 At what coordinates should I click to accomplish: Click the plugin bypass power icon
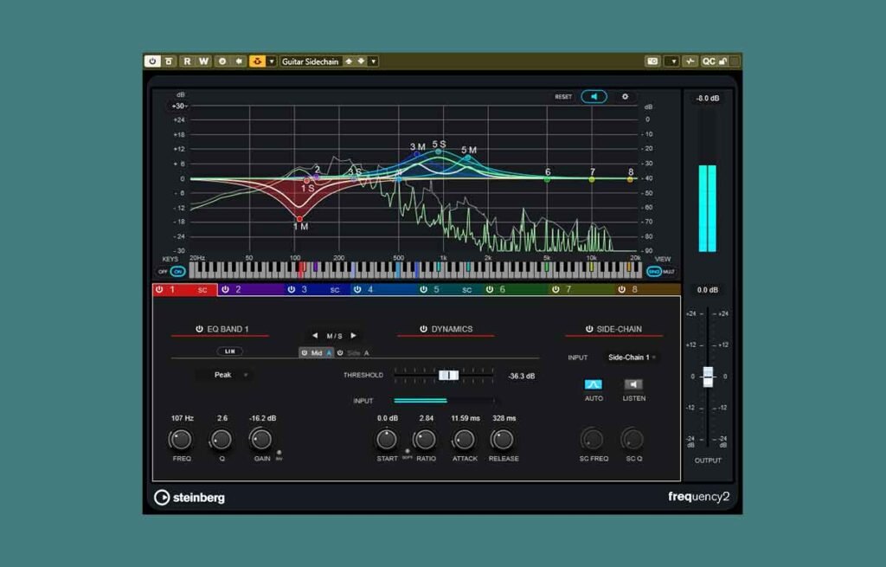pyautogui.click(x=152, y=61)
